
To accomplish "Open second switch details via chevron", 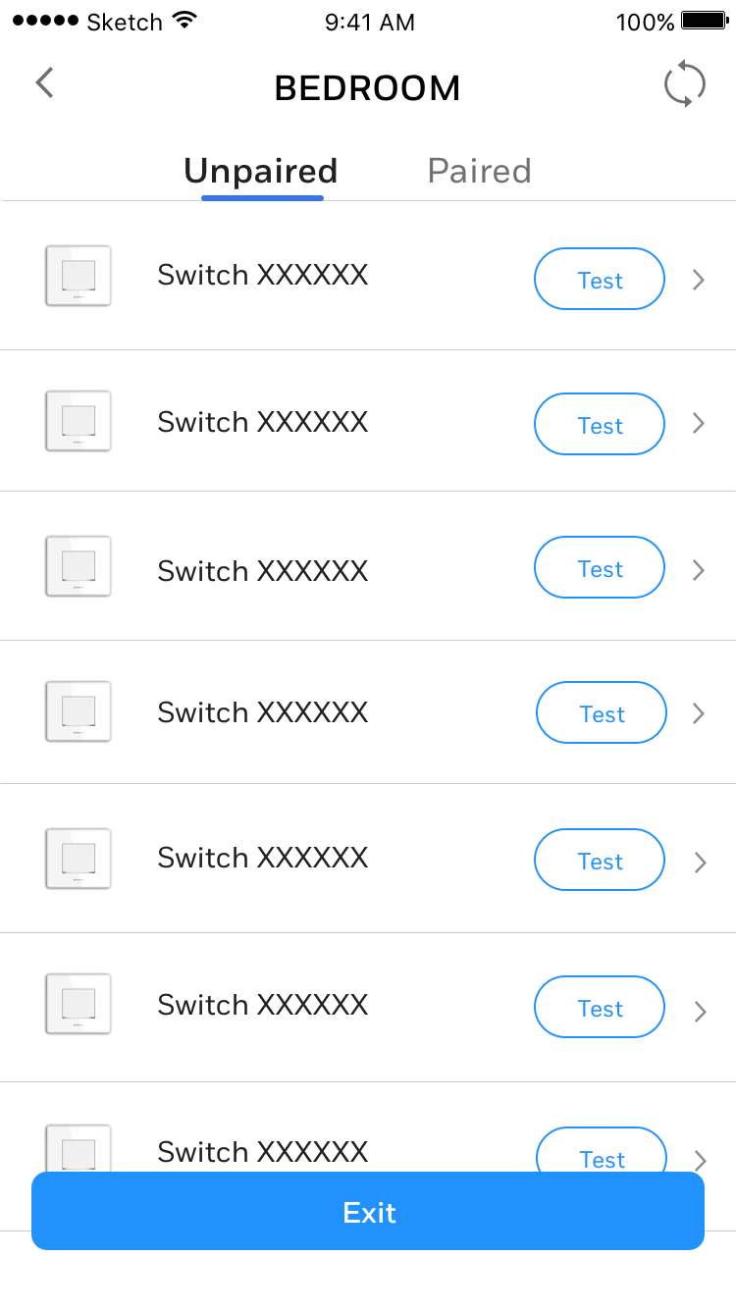I will [x=699, y=423].
